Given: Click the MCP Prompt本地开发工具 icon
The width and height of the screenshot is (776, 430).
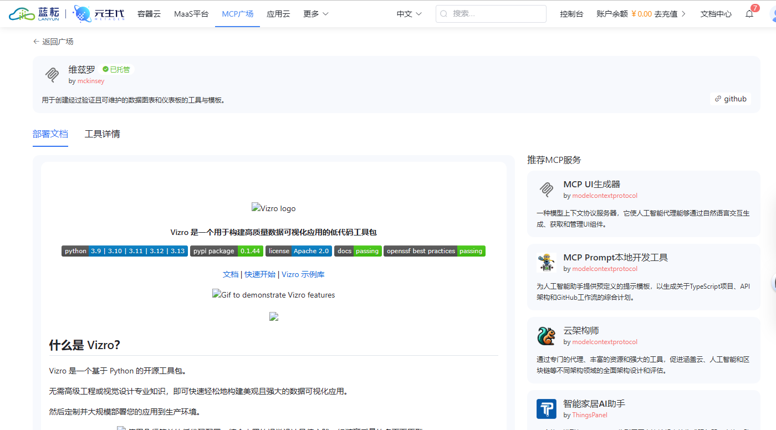Looking at the screenshot, I should click(547, 263).
